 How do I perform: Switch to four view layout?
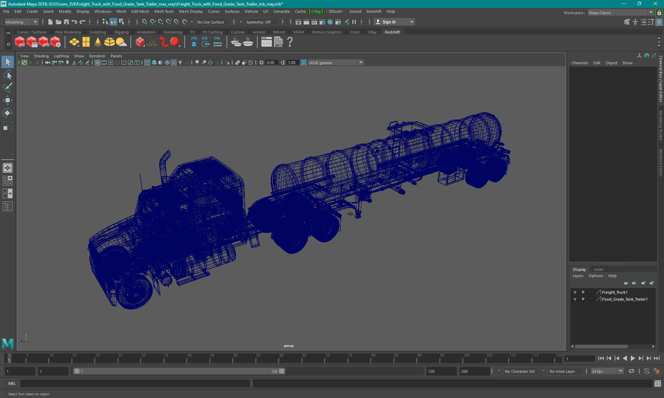click(x=8, y=181)
